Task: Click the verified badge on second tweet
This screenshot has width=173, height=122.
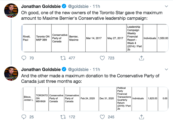Action: click(x=64, y=69)
